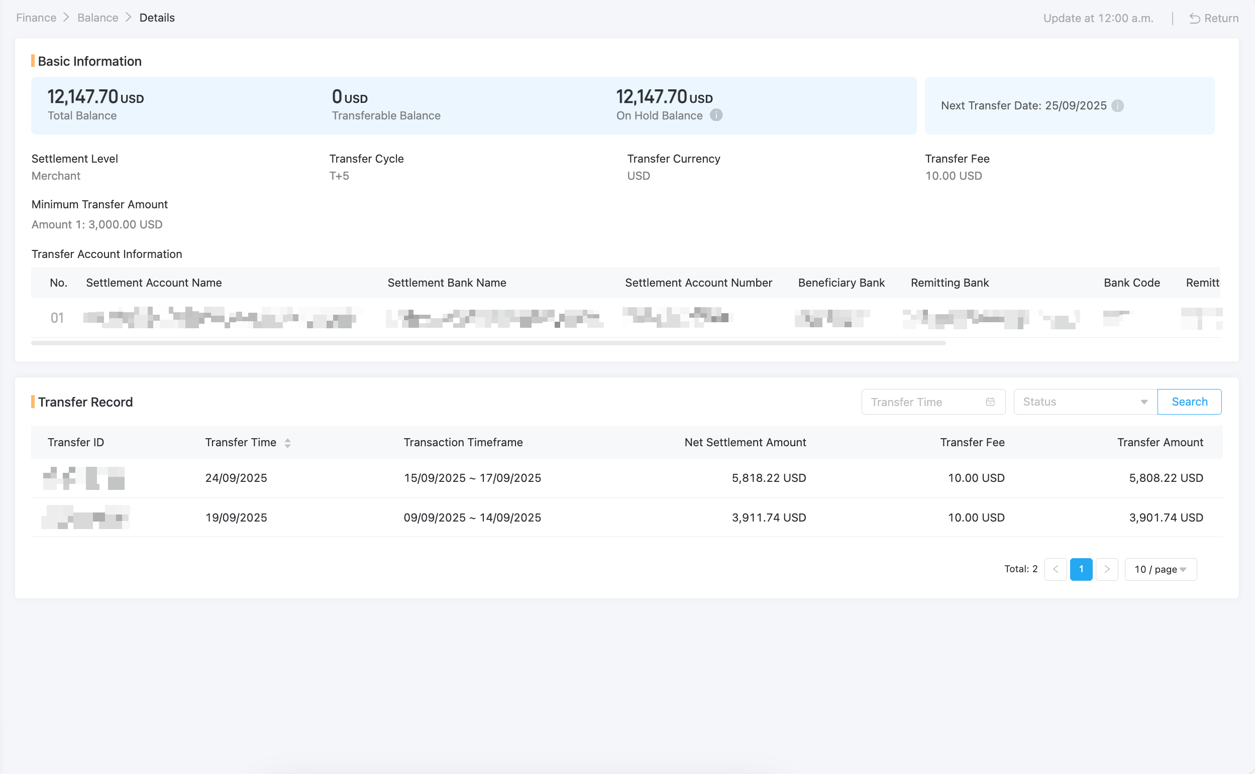Select page 1 in pagination
Image resolution: width=1255 pixels, height=774 pixels.
click(1081, 569)
